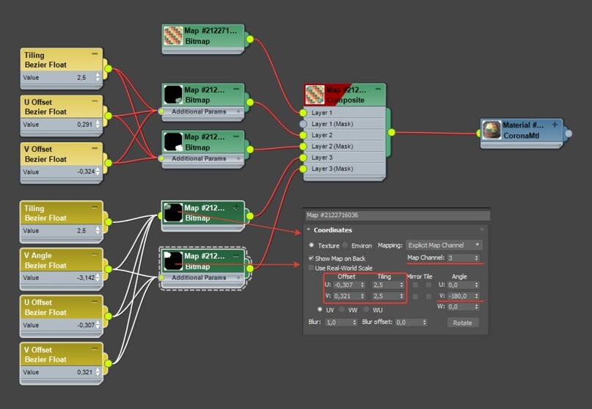
Task: Toggle Use Real-World Scale checkbox
Action: (311, 268)
